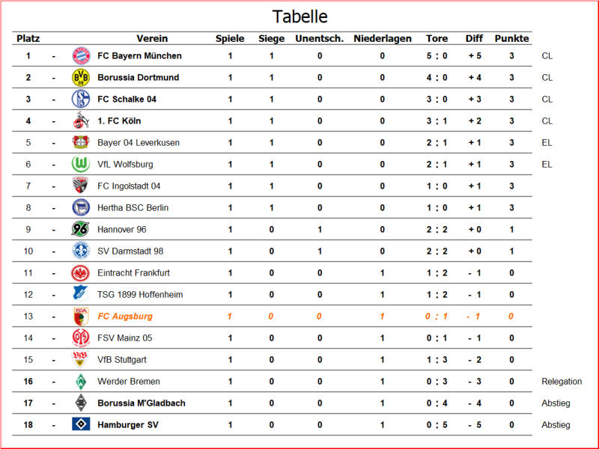
Task: Select the VfL Wolfsburg green logo
Action: 81,164
